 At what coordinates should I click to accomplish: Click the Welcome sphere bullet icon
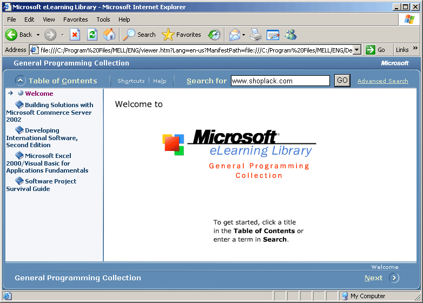tap(21, 93)
